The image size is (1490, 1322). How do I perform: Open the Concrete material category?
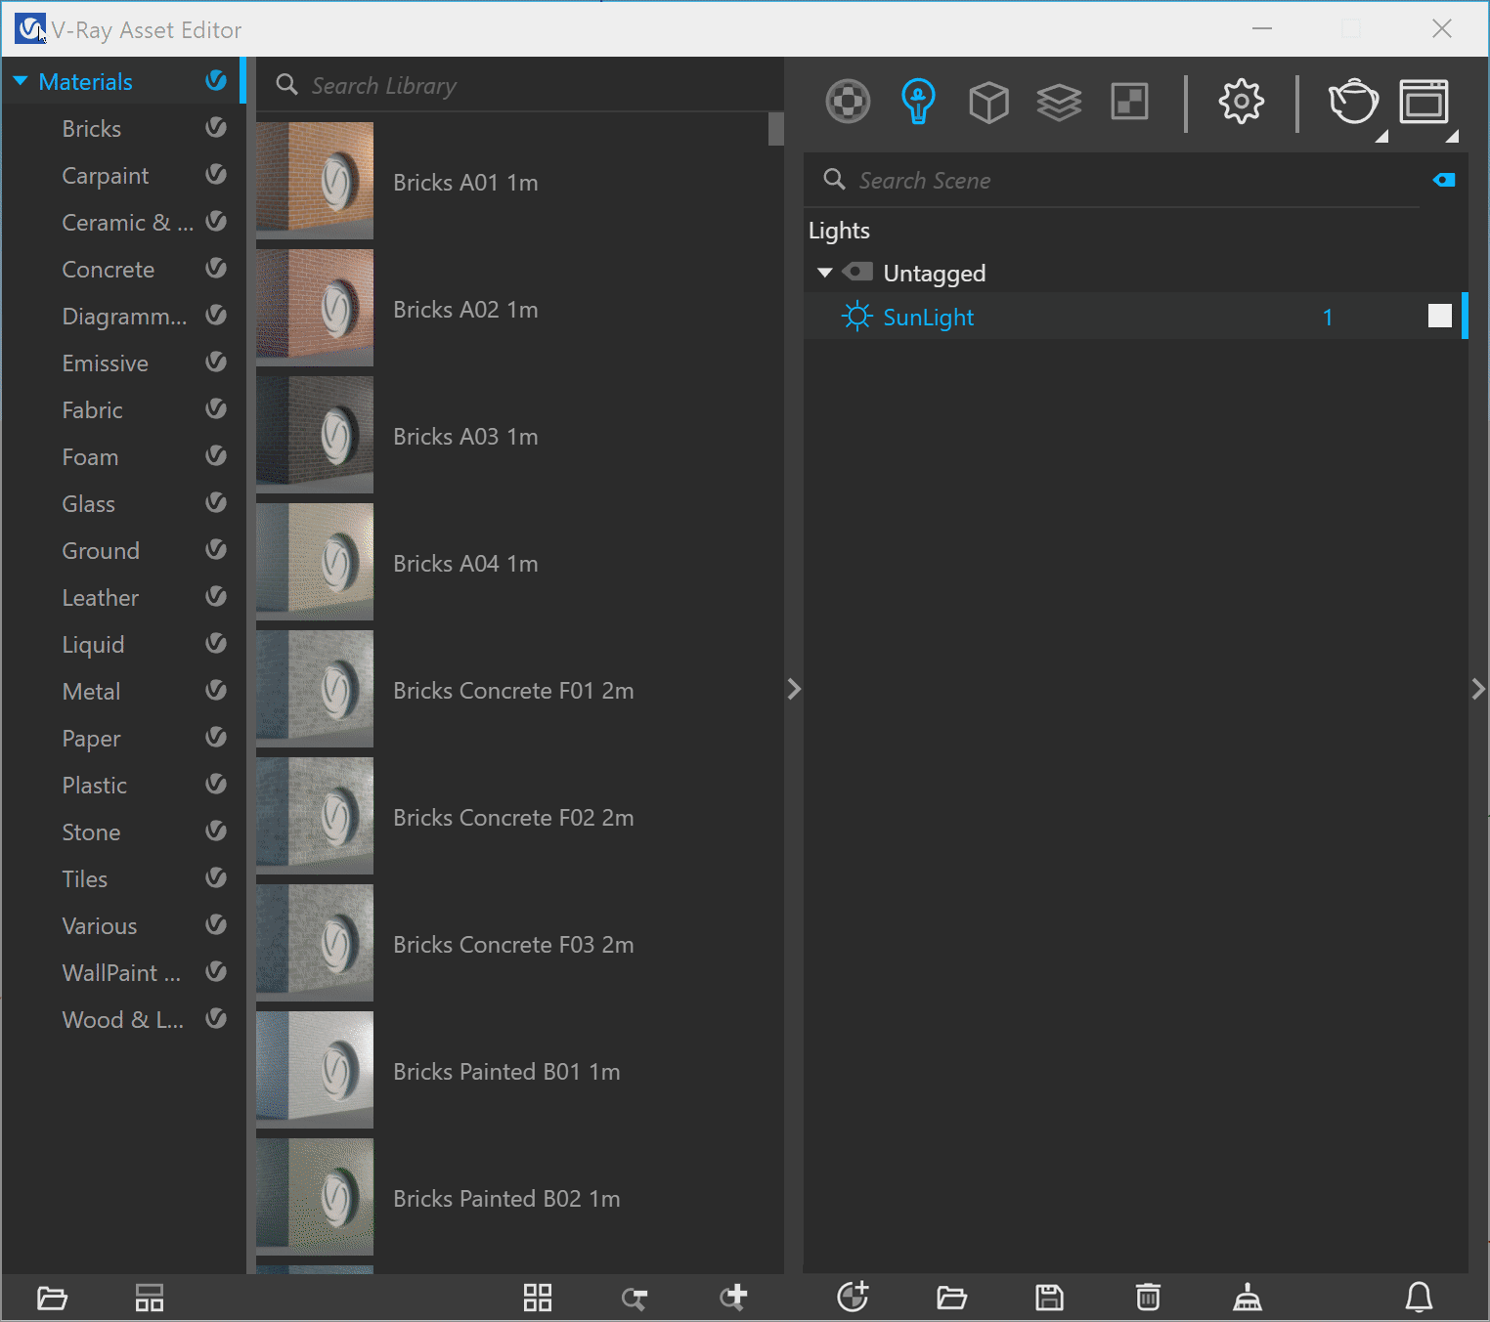tap(108, 270)
